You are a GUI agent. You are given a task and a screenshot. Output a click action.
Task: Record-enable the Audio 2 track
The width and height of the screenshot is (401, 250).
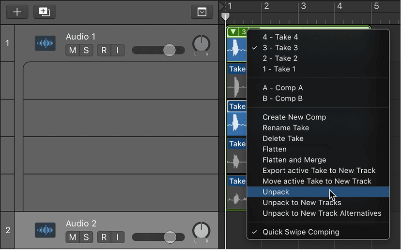104,237
